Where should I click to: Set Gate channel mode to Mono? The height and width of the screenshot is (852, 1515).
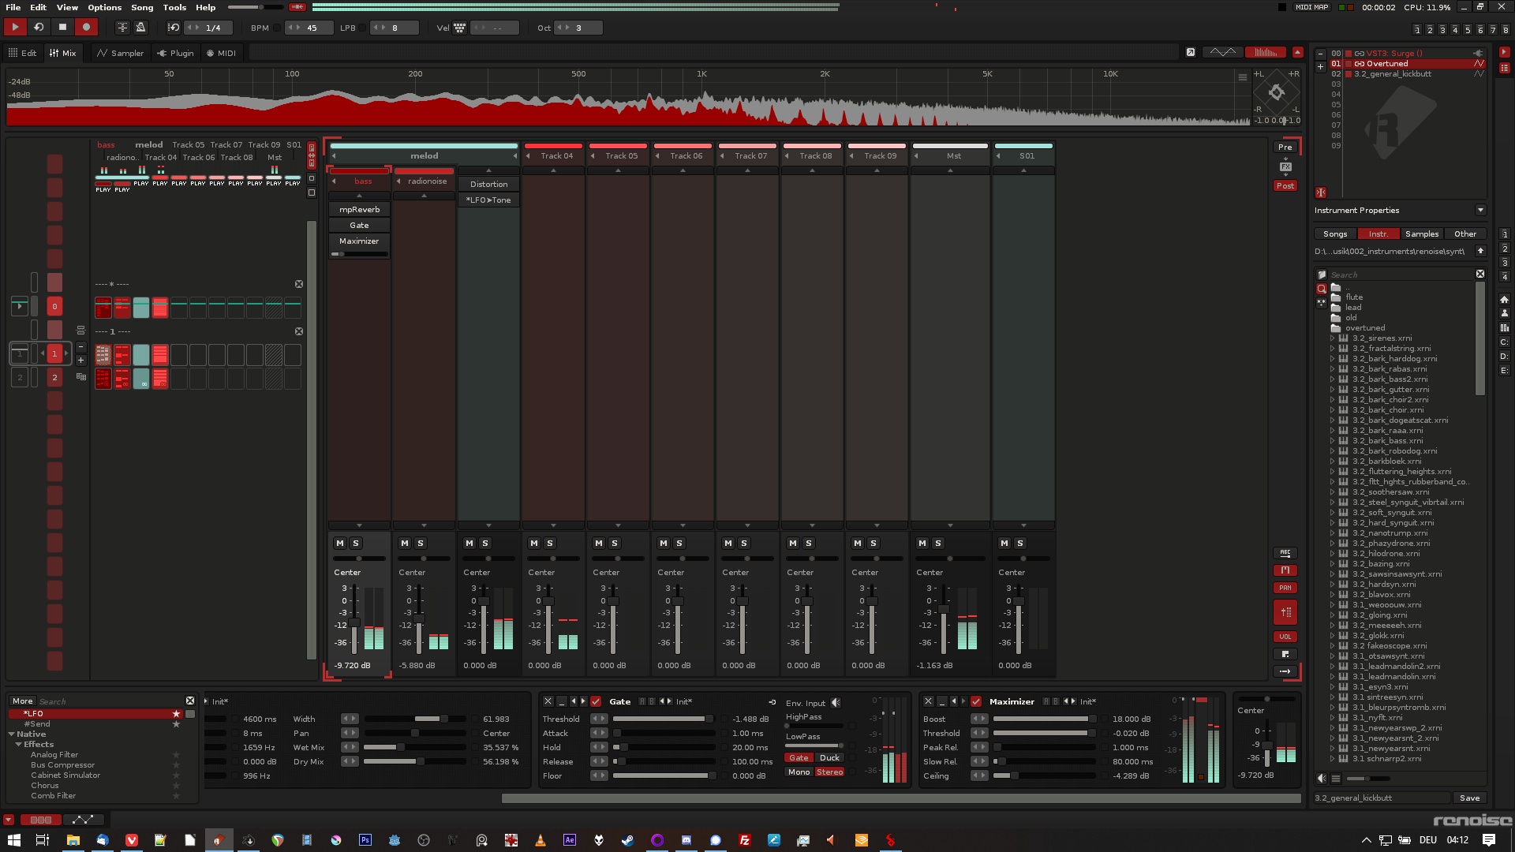coord(799,772)
